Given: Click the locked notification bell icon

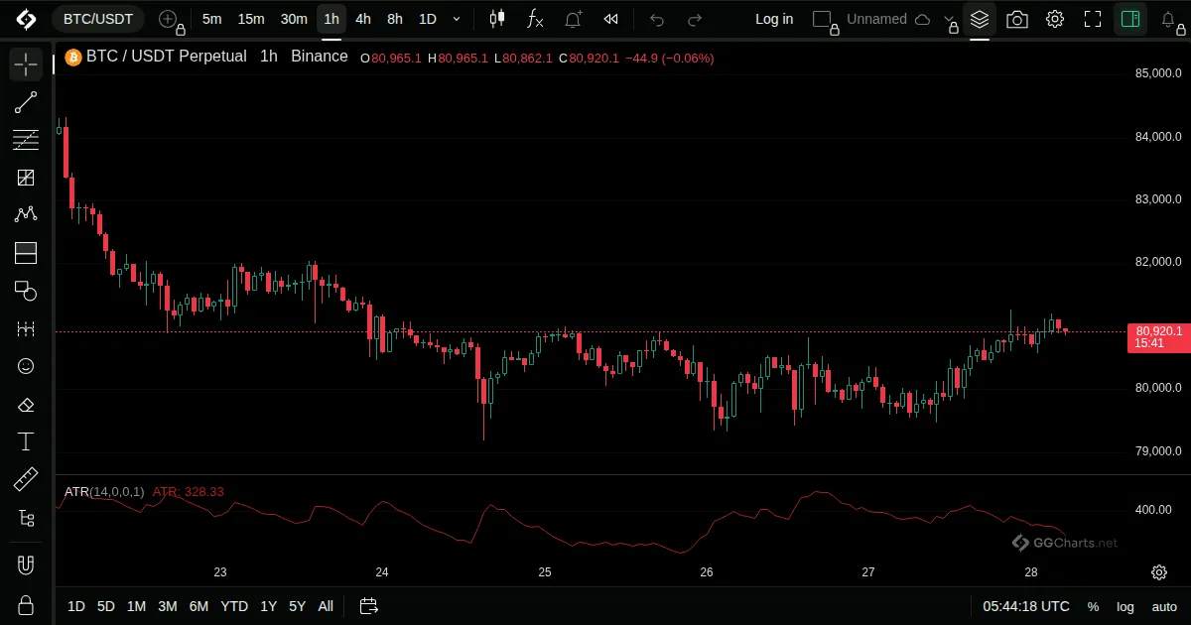Looking at the screenshot, I should [x=1171, y=21].
